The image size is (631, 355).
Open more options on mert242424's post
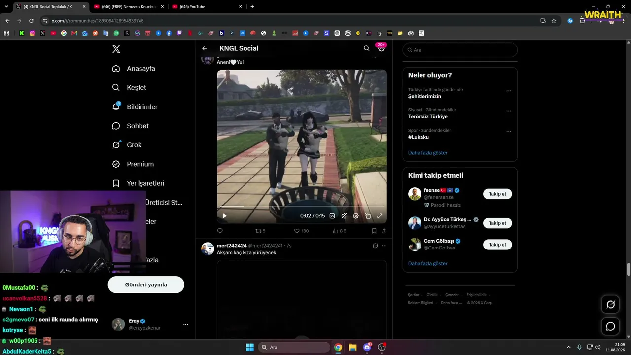(384, 246)
